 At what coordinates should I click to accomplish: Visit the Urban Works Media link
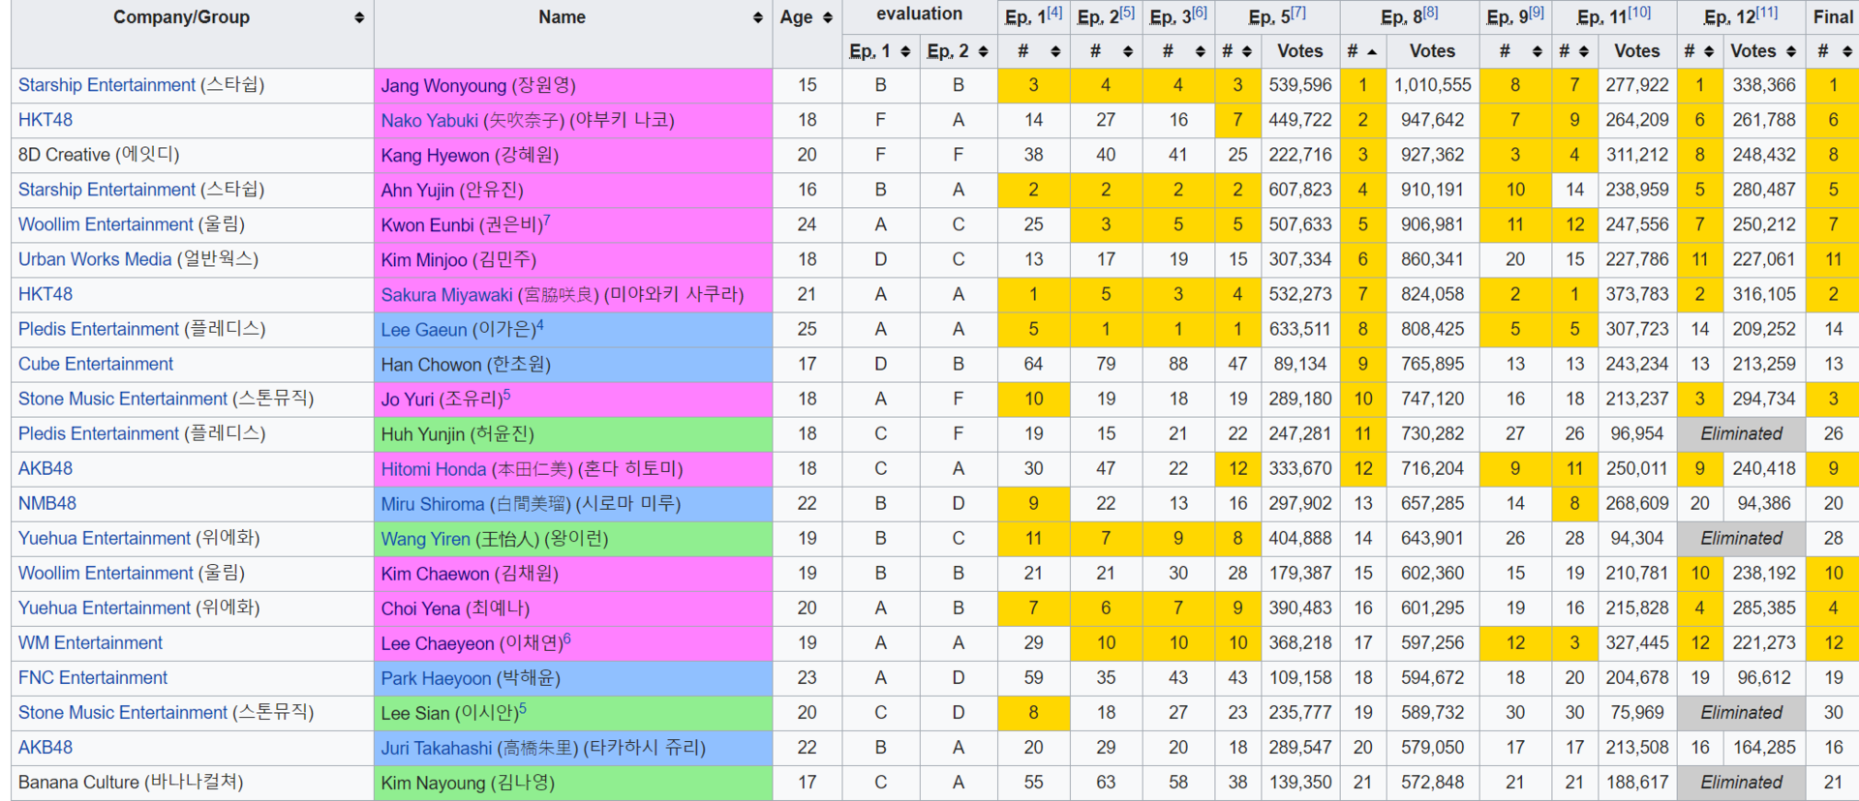[95, 259]
